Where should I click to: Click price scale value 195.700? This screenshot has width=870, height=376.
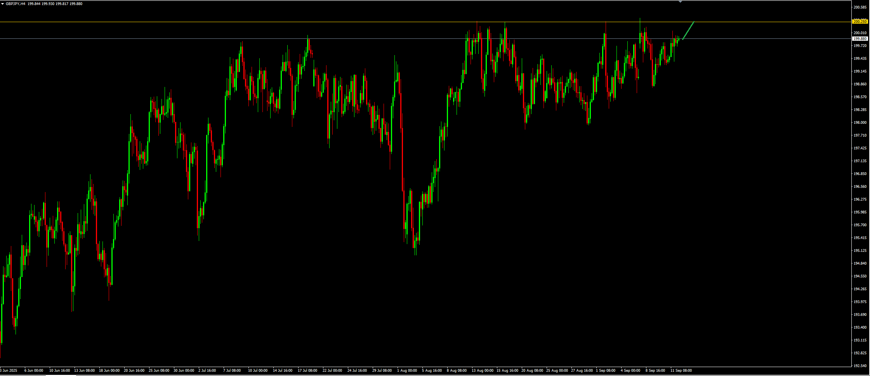860,225
